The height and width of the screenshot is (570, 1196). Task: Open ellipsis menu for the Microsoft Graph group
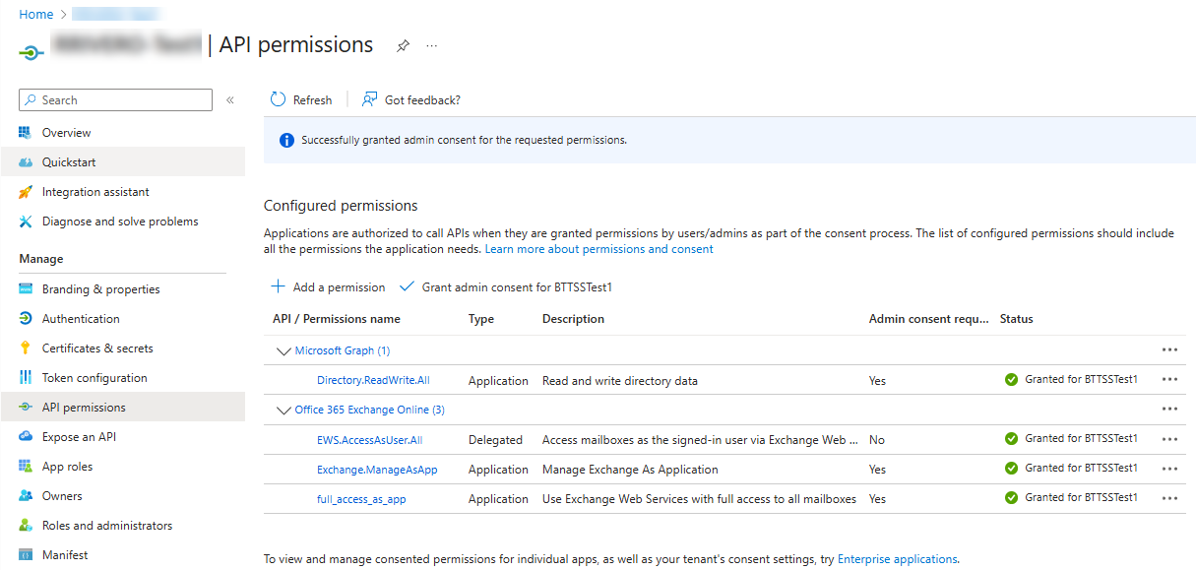pos(1169,349)
